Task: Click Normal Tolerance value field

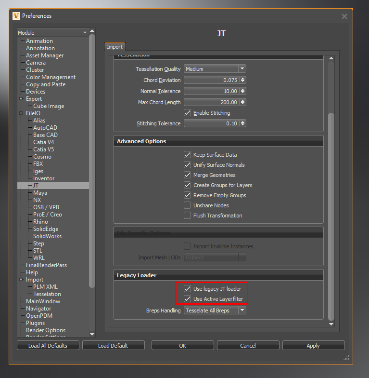Action: (212, 91)
